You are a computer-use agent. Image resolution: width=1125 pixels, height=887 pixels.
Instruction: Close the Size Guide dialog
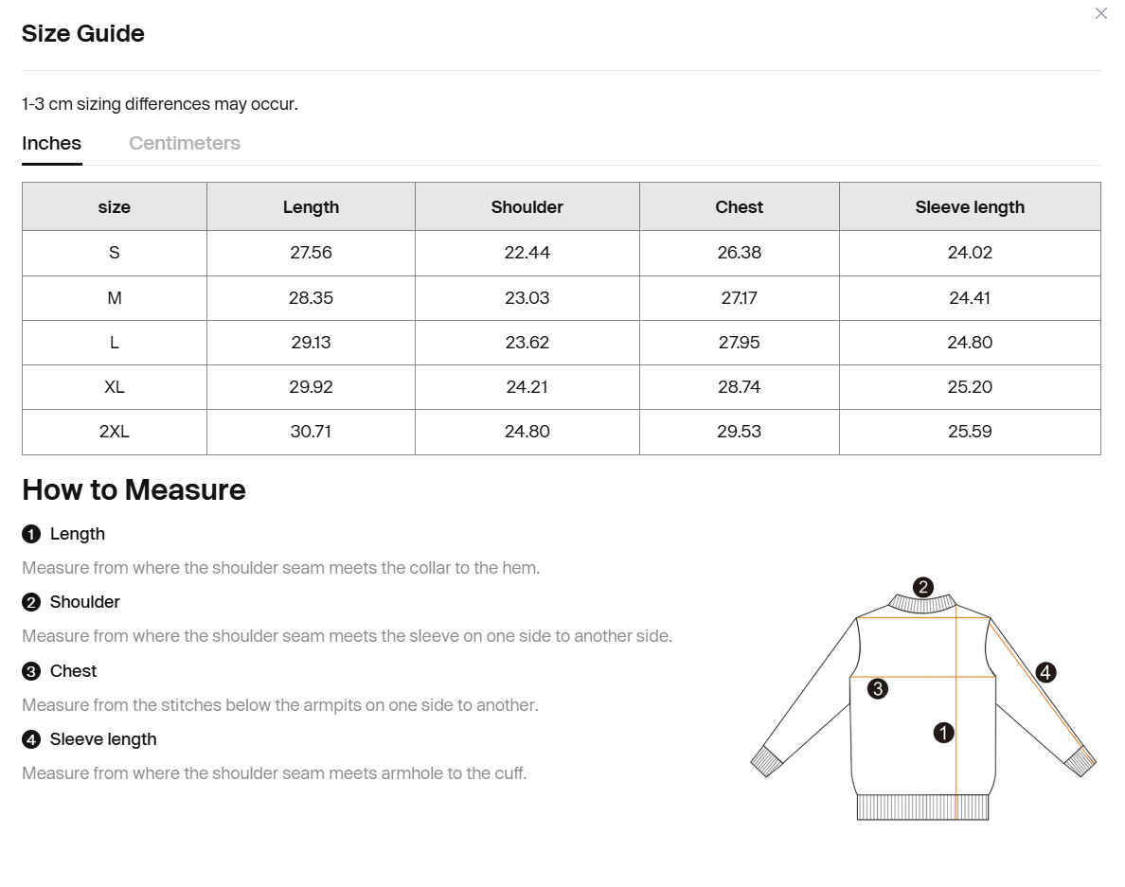pyautogui.click(x=1100, y=13)
